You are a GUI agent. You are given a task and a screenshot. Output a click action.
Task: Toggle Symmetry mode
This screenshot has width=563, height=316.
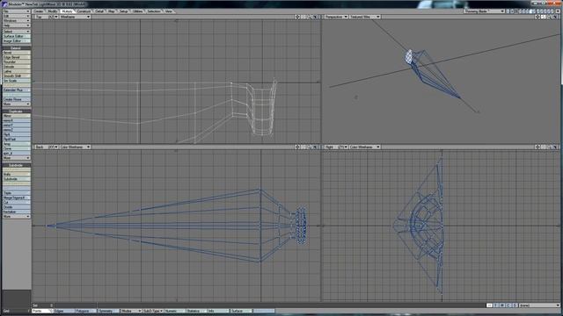(108, 311)
